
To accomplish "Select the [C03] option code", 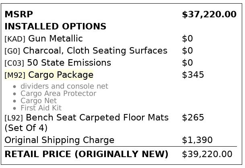I will pyautogui.click(x=14, y=63).
